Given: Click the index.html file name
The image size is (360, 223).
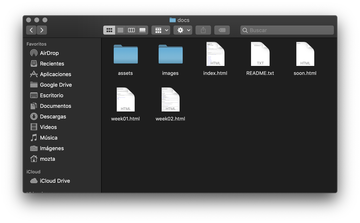Looking at the screenshot, I should coord(215,73).
